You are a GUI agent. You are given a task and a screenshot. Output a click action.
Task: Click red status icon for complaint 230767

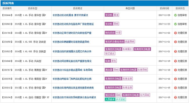pos(175,70)
